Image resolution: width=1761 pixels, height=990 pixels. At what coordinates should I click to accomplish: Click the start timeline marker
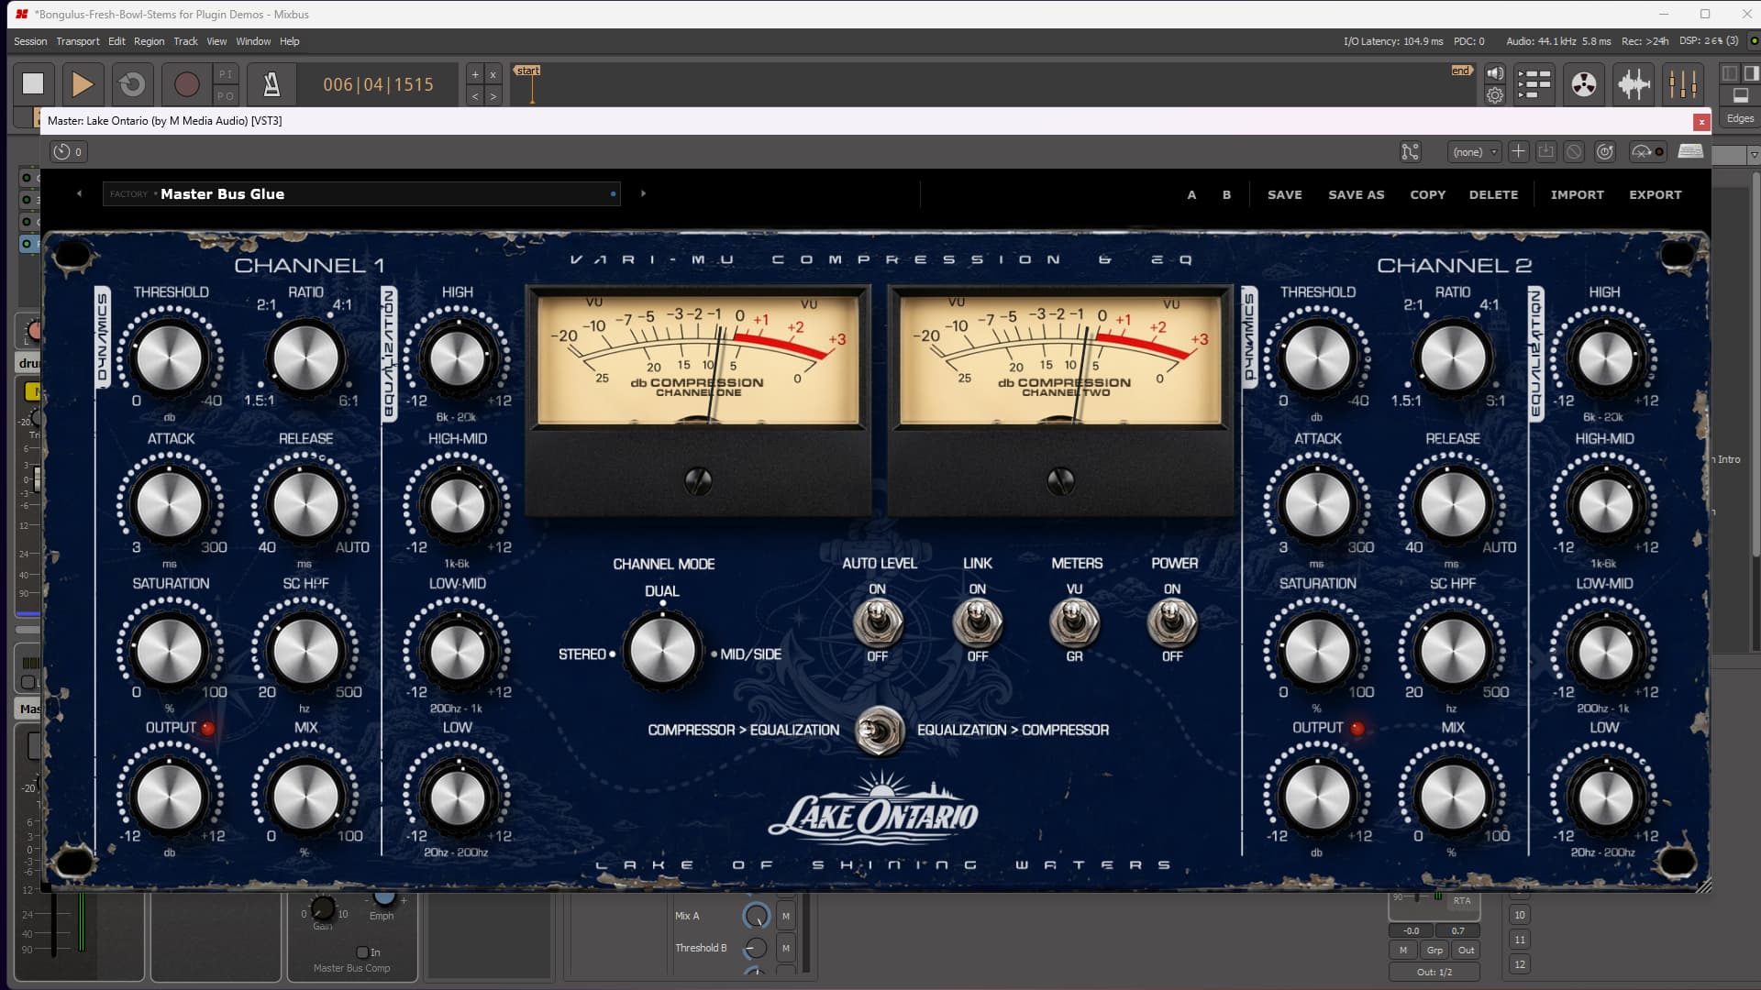coord(527,71)
